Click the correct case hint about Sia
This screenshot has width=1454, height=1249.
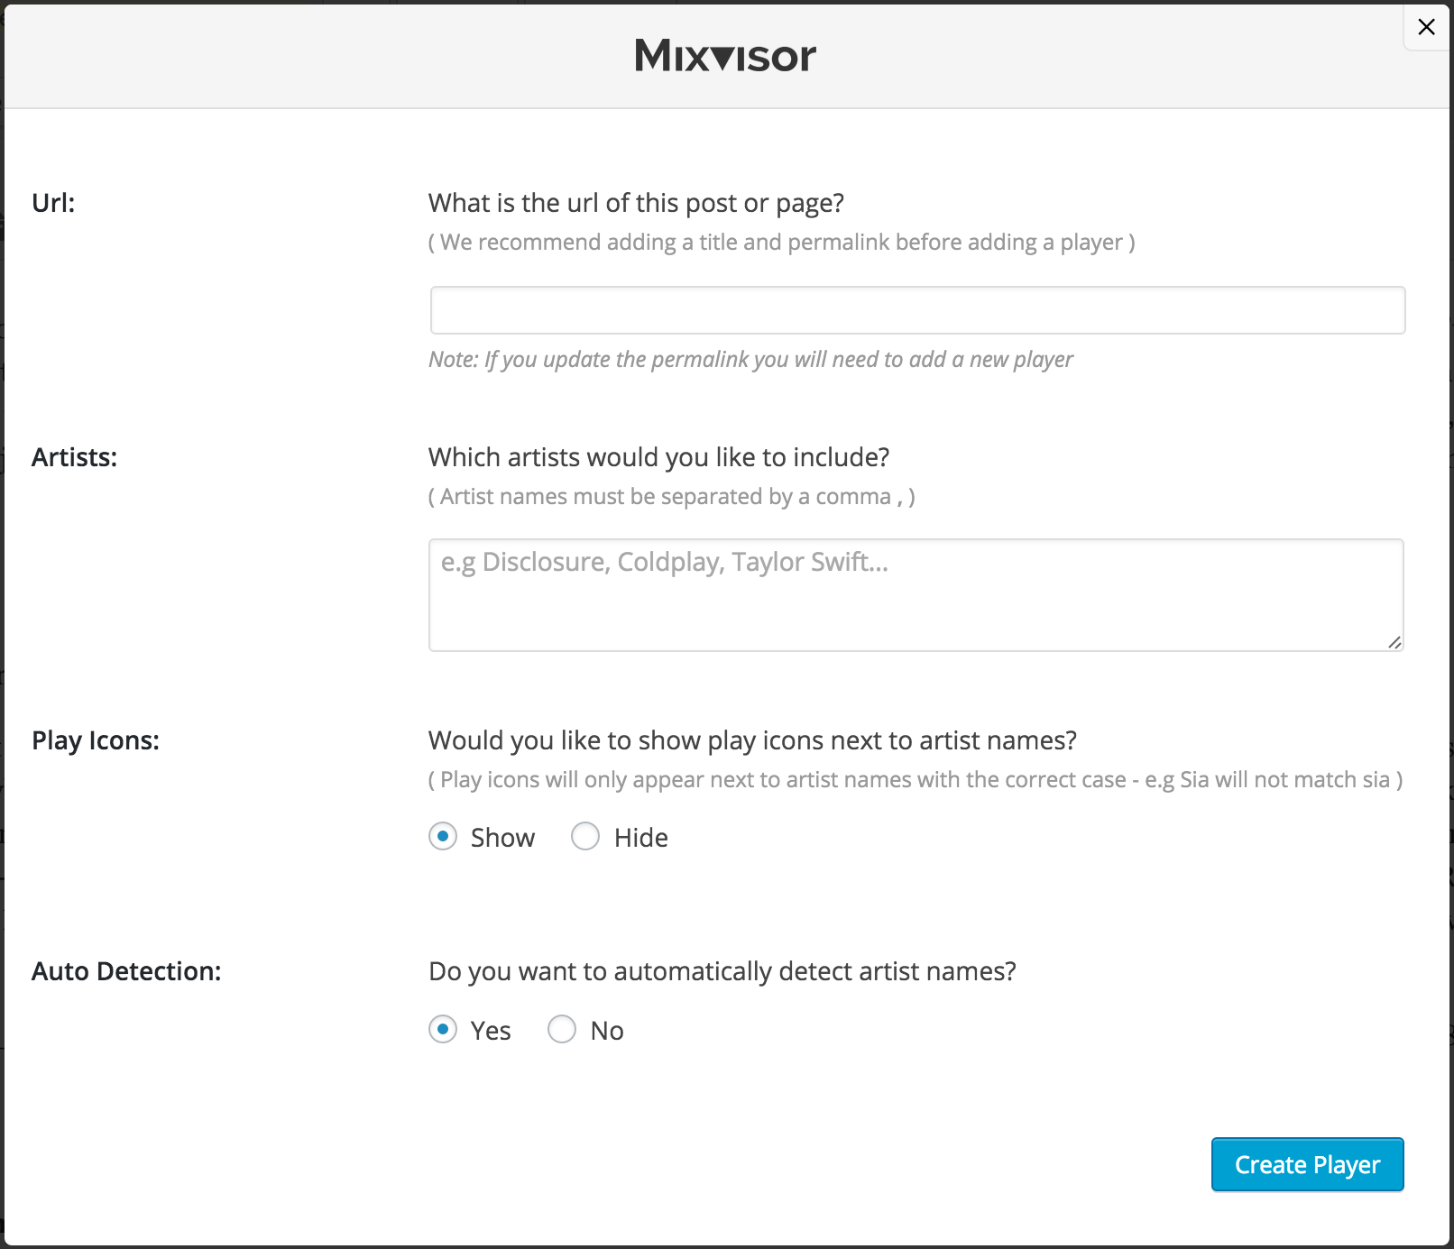915,780
